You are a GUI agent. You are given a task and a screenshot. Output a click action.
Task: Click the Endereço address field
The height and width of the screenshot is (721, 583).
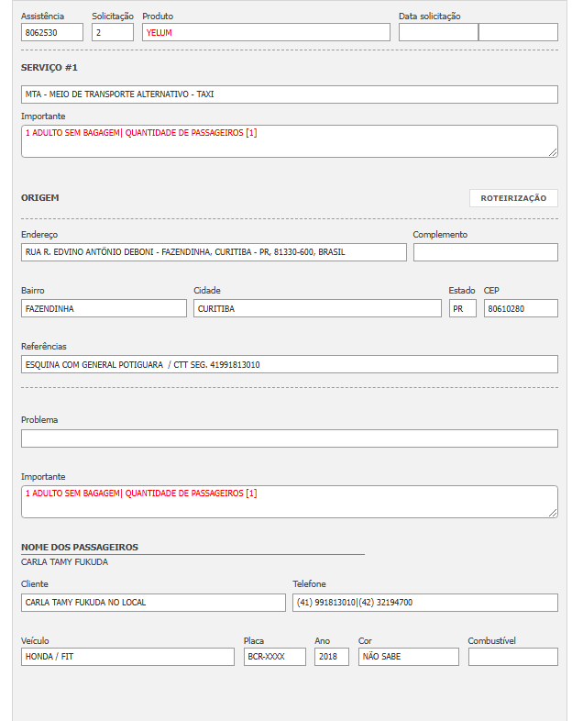[214, 252]
